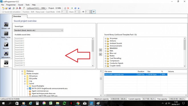188x106 pixels.
Task: Toggle Coast Mode
Action: (x=50, y=12)
